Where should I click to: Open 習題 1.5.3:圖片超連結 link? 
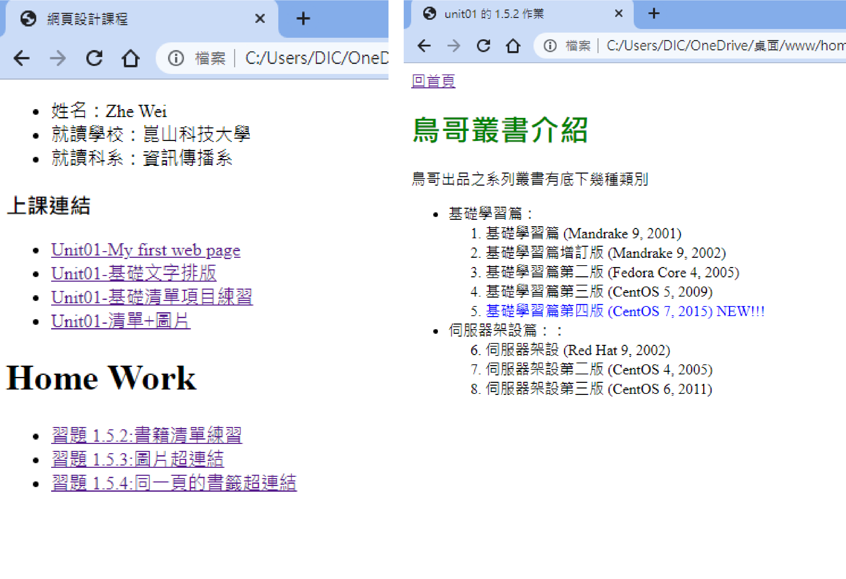137,459
